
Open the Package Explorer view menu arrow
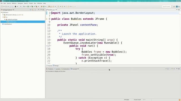coord(38,10)
